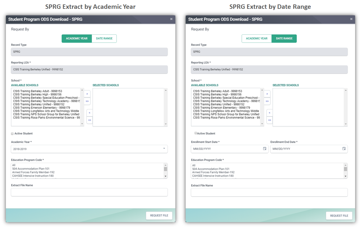Switch to the DATE RANGE tab in the left dialog
The width and height of the screenshot is (361, 228).
[104, 39]
